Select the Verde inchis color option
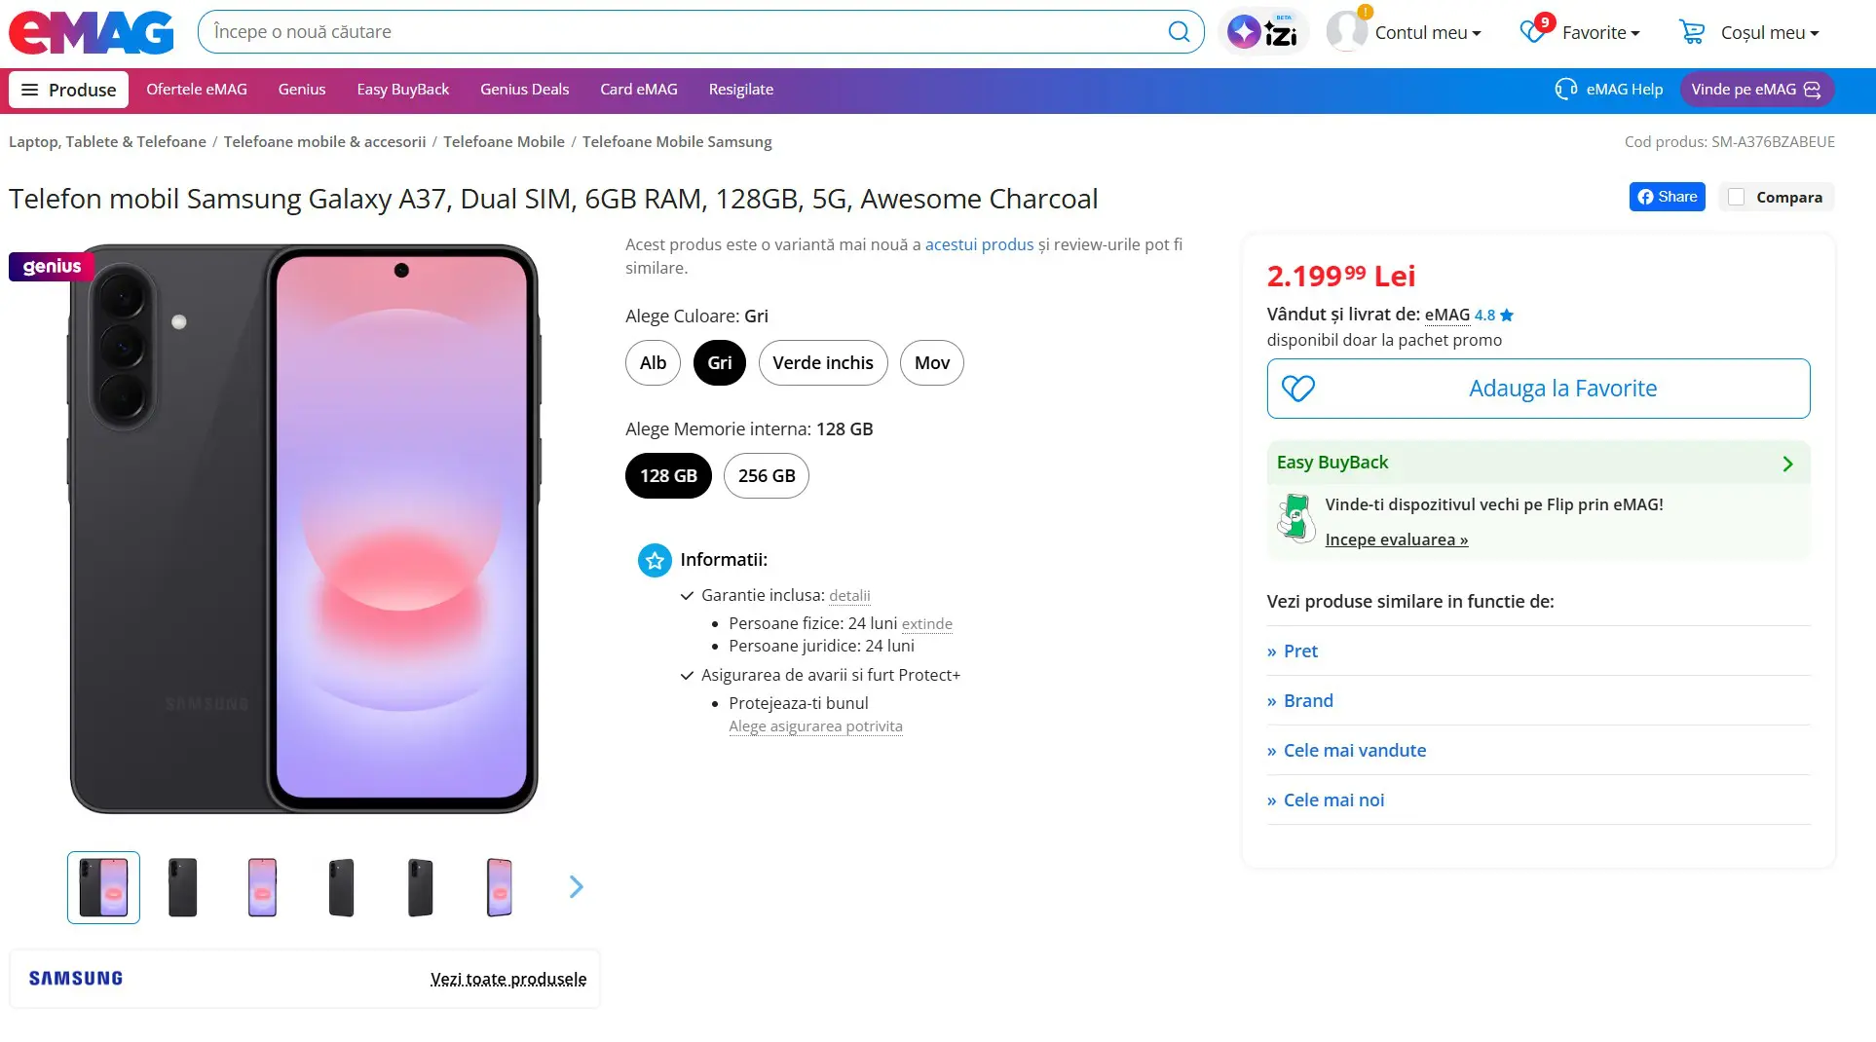1876x1042 pixels. [822, 363]
